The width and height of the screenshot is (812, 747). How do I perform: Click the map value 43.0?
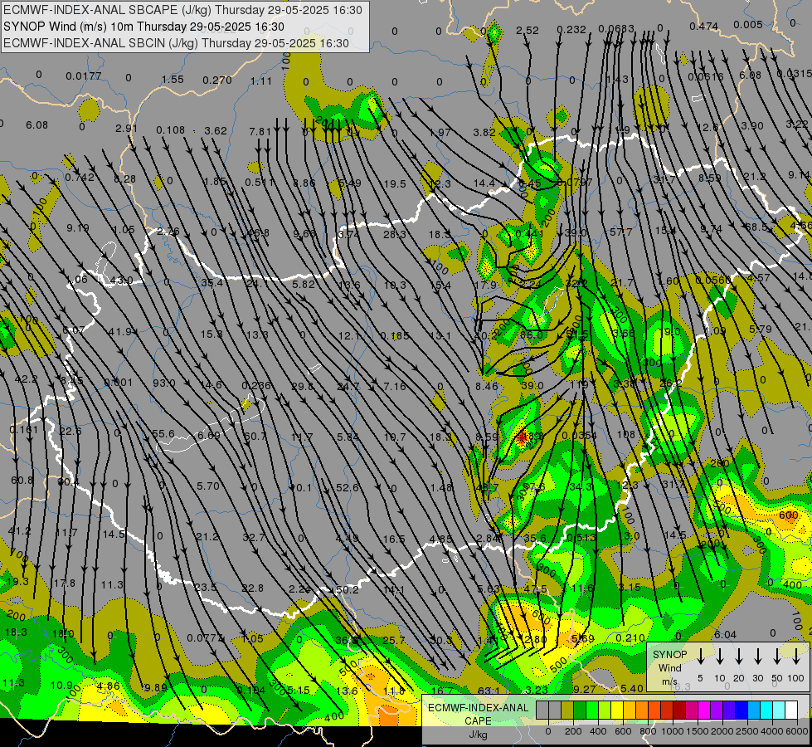click(x=121, y=281)
